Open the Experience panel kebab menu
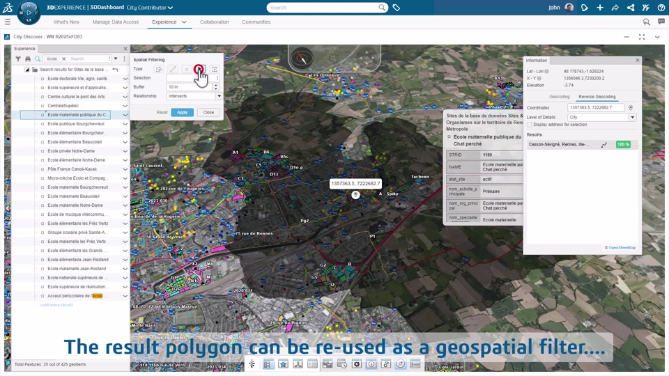 (125, 58)
